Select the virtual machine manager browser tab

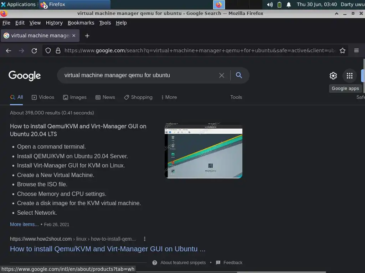point(40,36)
